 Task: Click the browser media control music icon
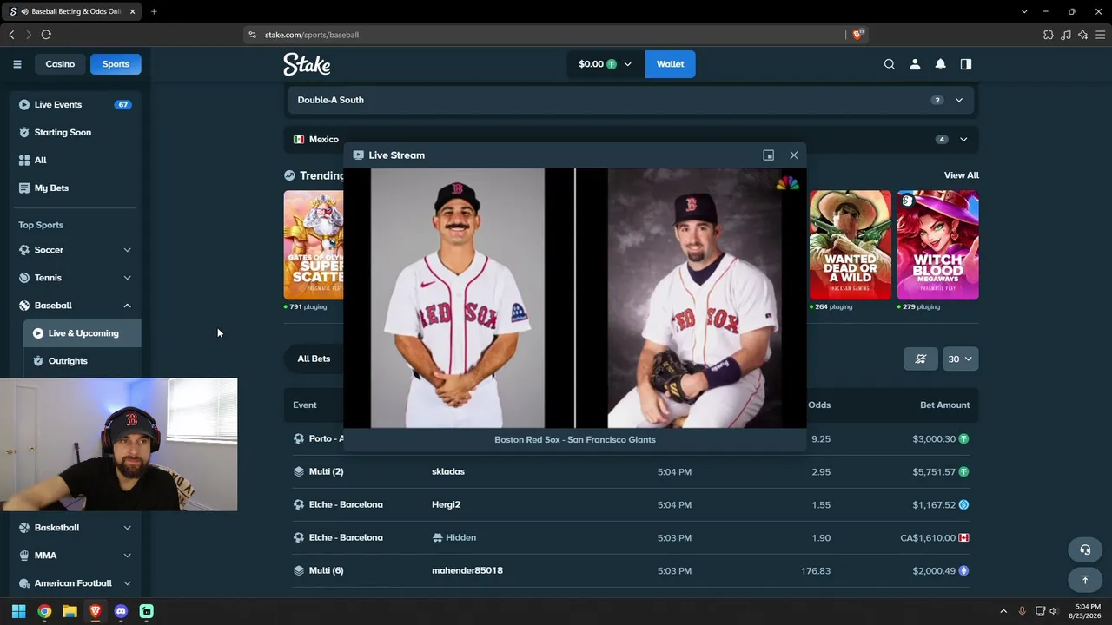point(1066,35)
